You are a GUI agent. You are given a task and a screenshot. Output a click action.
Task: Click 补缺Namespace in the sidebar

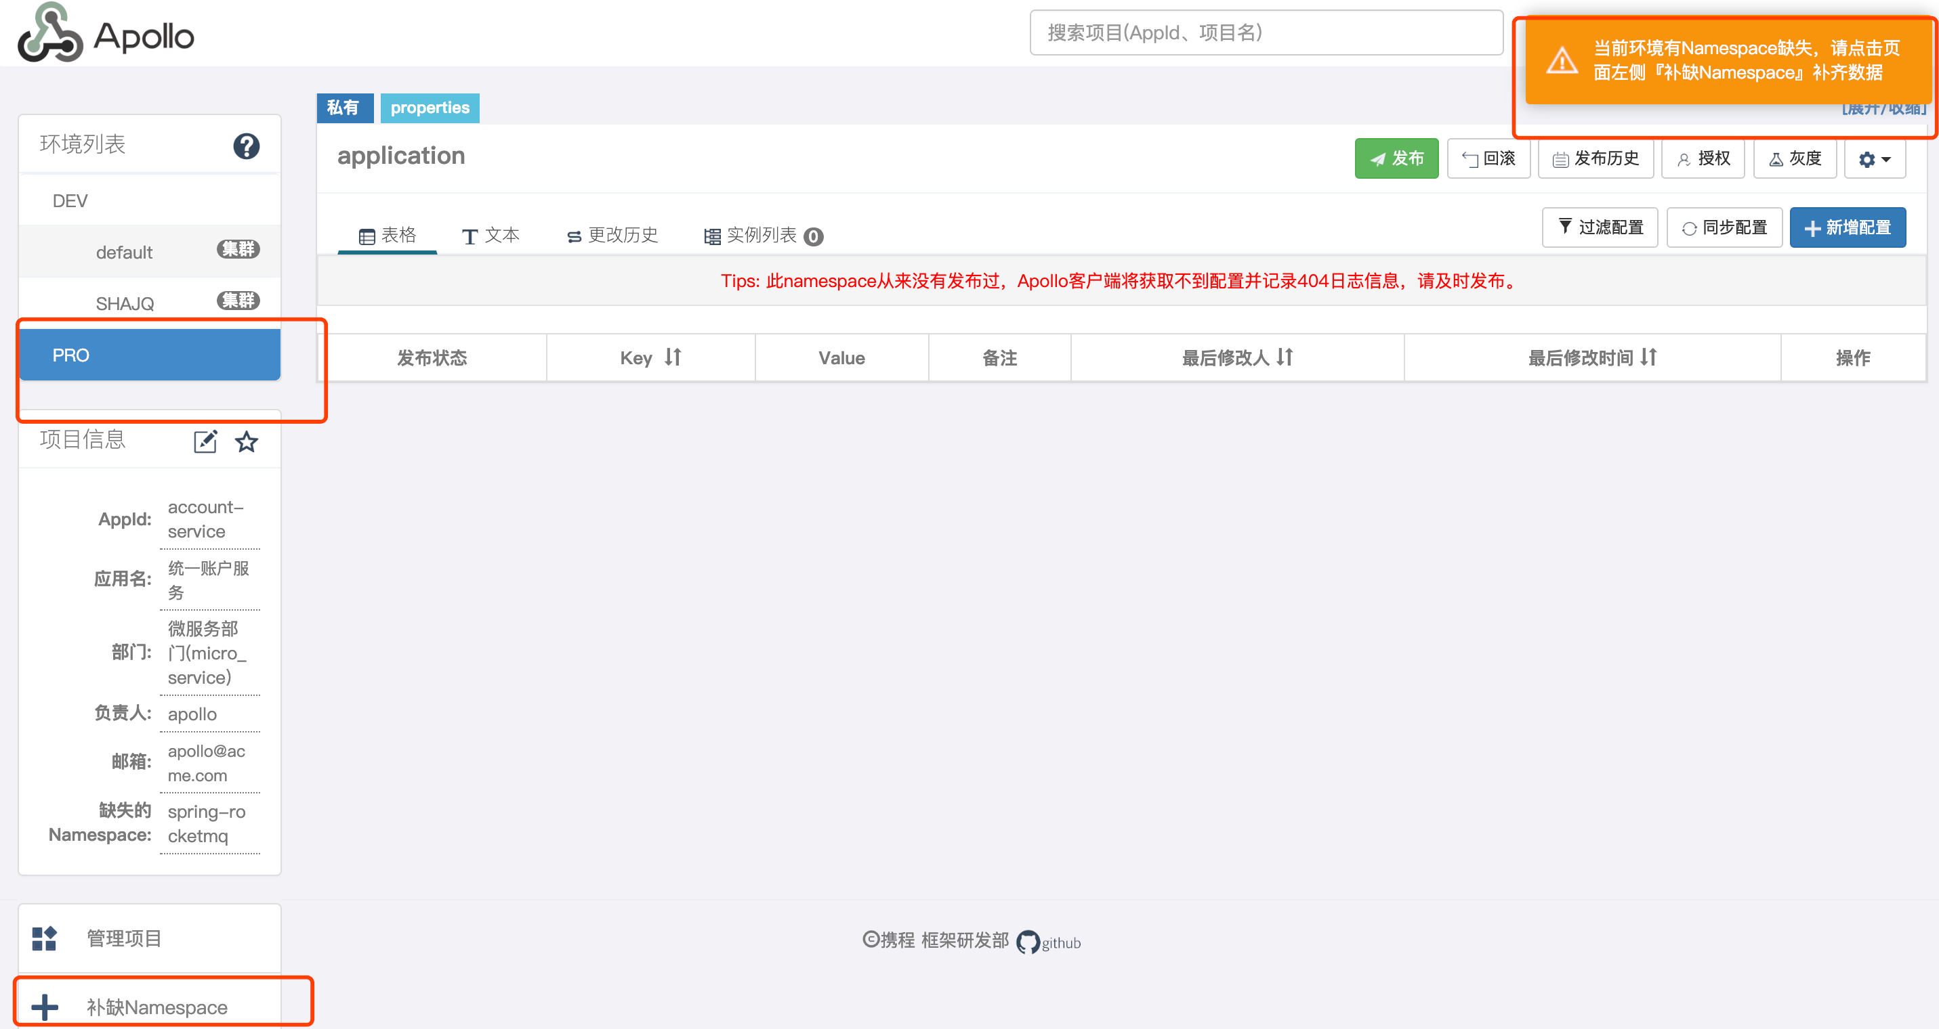click(156, 1007)
